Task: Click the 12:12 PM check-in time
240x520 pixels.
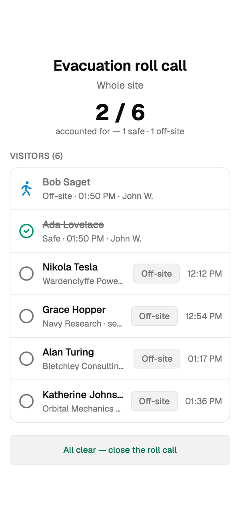Action: coord(204,274)
